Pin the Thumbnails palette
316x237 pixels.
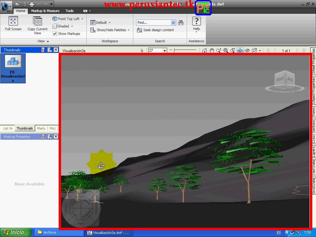[x=43, y=50]
